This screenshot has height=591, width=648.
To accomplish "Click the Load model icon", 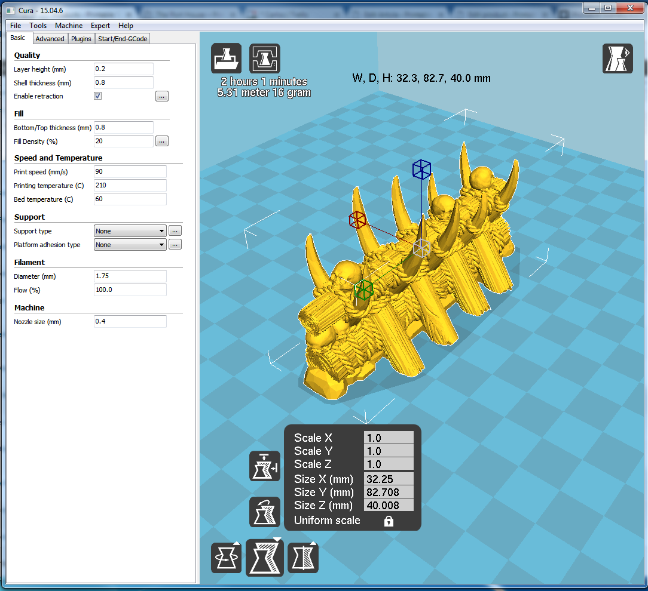I will 227,59.
